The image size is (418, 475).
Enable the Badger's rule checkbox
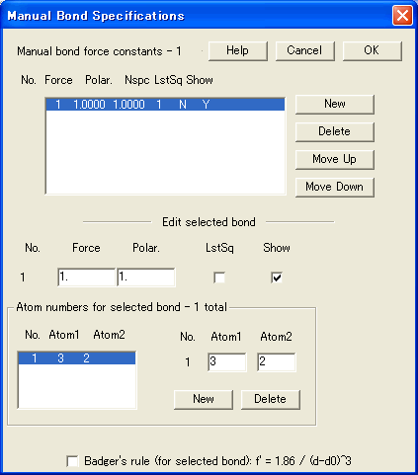click(x=72, y=461)
